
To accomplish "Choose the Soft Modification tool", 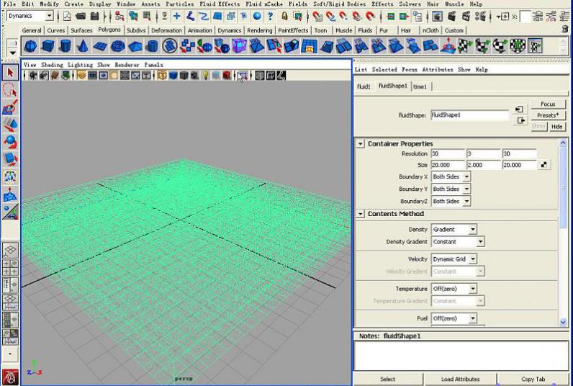I will [x=10, y=194].
